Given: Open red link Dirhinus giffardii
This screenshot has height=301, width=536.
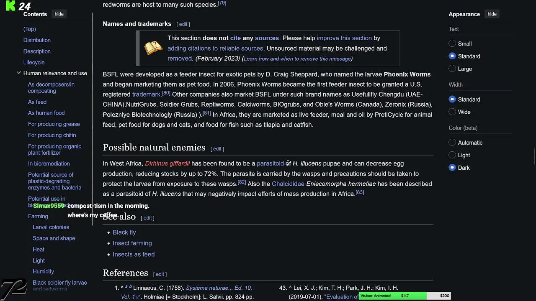Looking at the screenshot, I should tap(167, 163).
